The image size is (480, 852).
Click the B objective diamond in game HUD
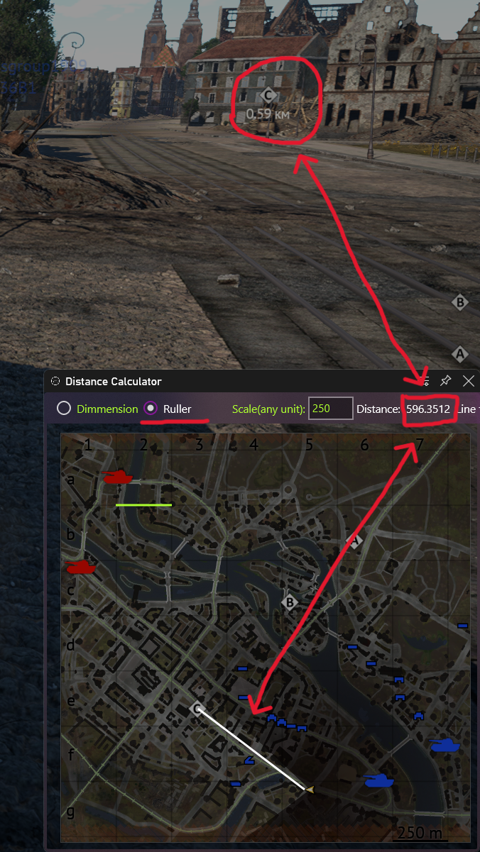(x=459, y=302)
